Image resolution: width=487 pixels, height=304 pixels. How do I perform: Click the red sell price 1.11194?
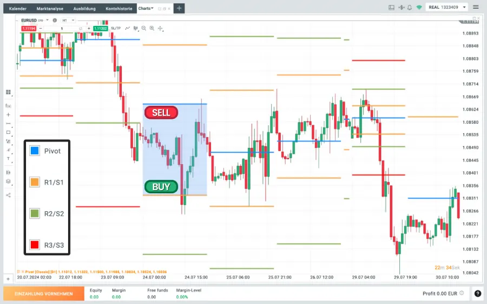pyautogui.click(x=29, y=29)
